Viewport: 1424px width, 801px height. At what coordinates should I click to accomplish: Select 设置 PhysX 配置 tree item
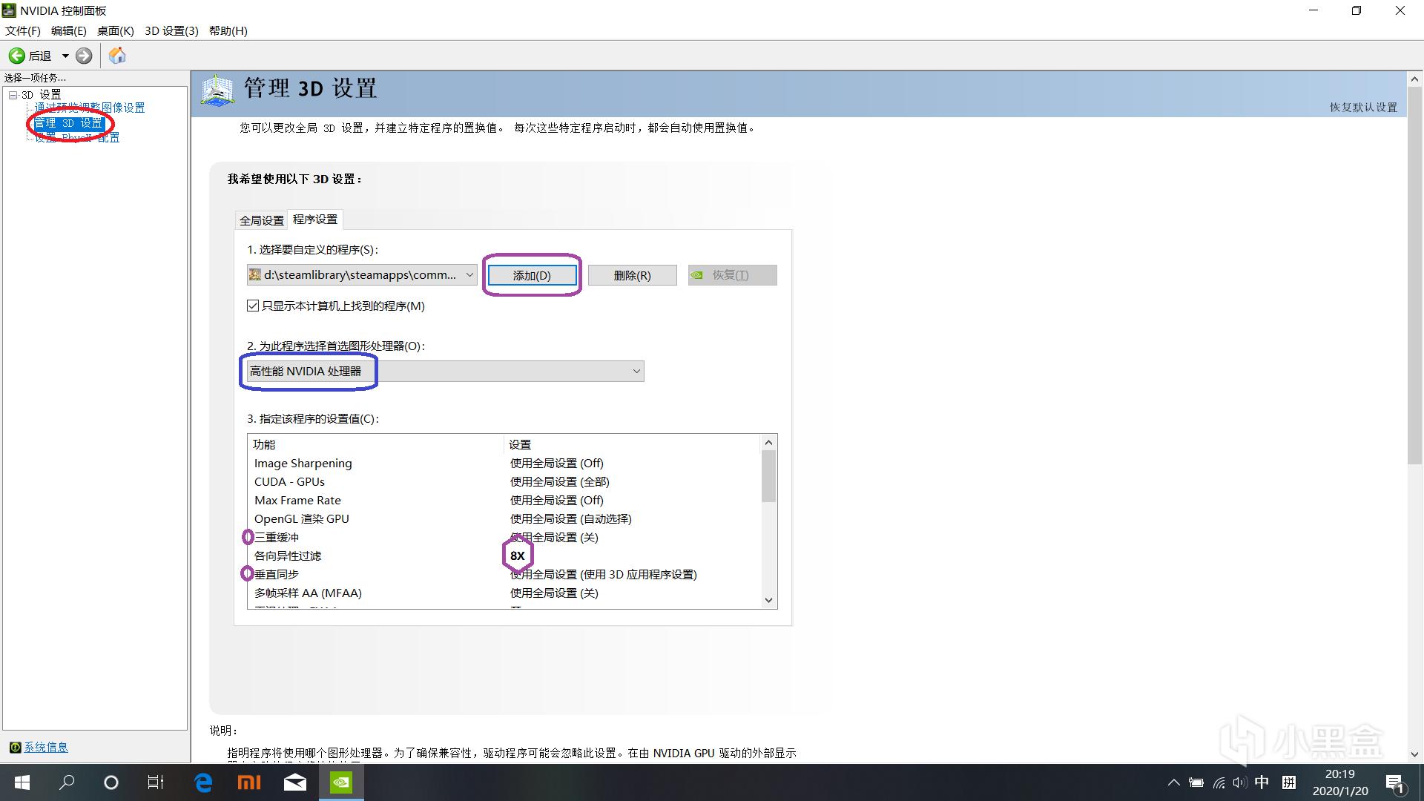tap(77, 137)
